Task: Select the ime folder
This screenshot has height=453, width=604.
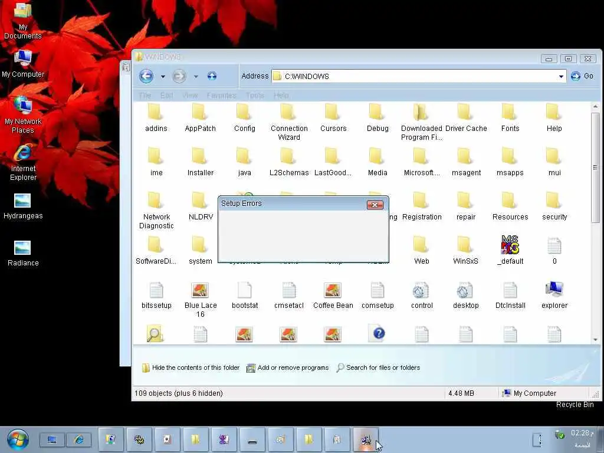Action: pos(156,162)
